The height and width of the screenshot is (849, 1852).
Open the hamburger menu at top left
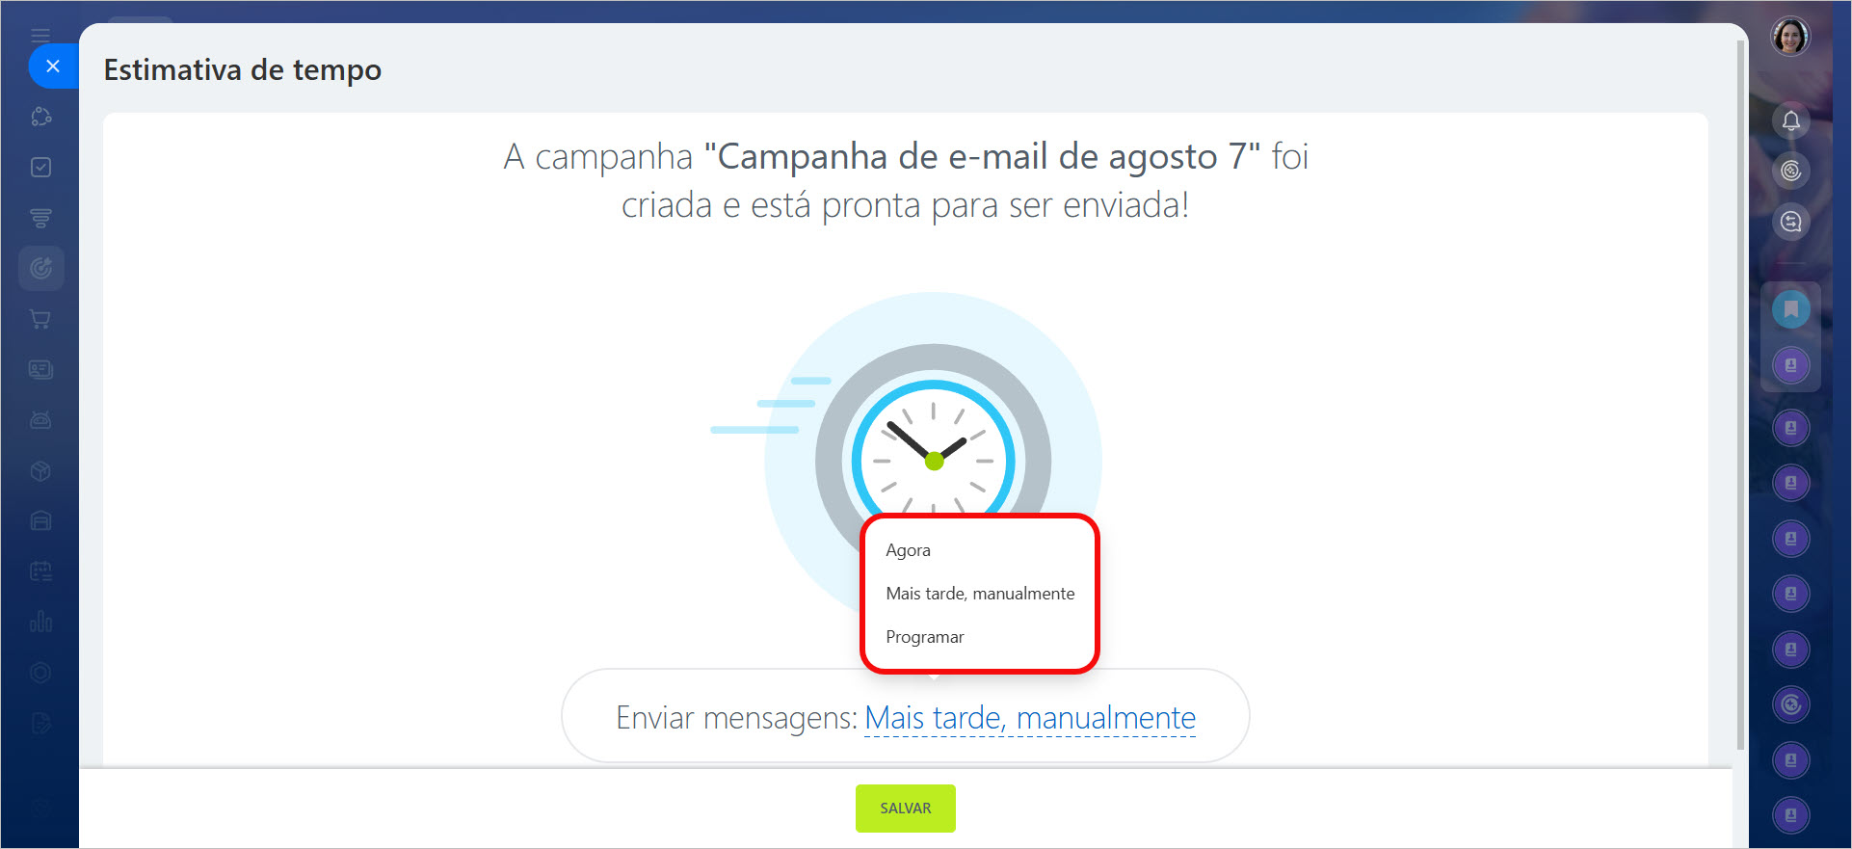coord(40,36)
